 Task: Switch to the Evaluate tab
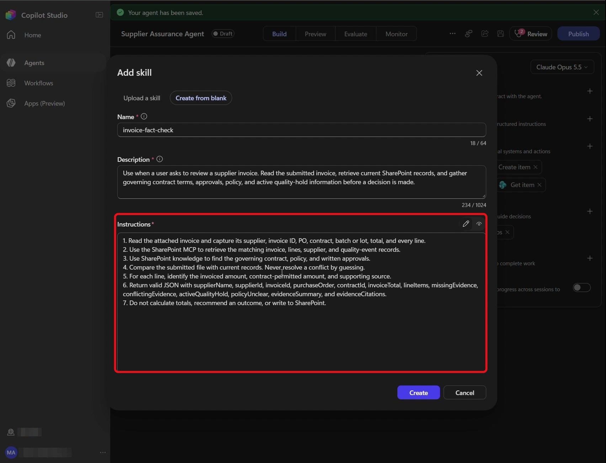click(x=355, y=34)
